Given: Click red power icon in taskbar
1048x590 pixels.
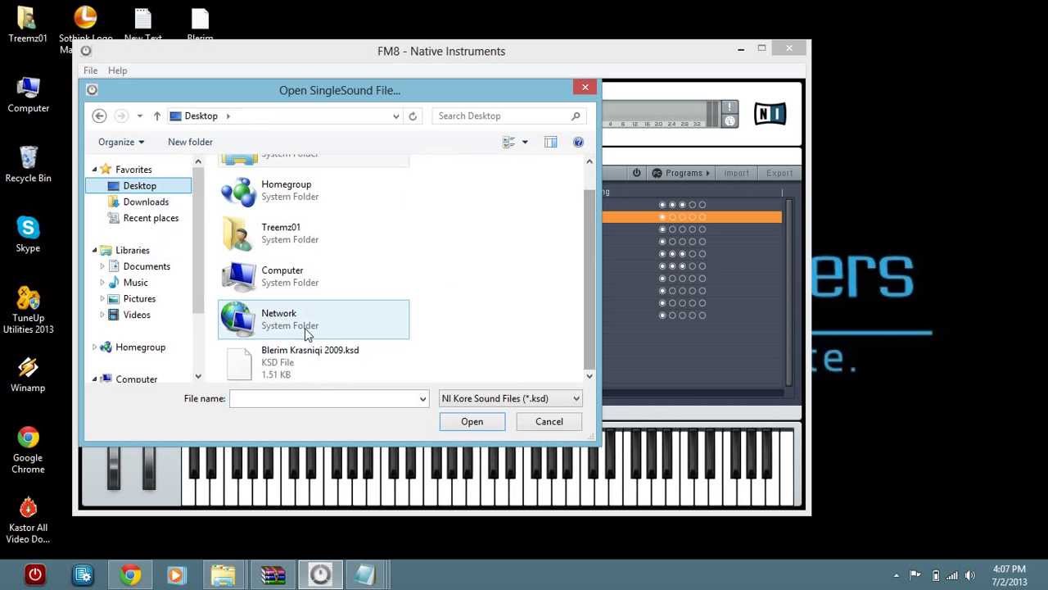Looking at the screenshot, I should [34, 575].
